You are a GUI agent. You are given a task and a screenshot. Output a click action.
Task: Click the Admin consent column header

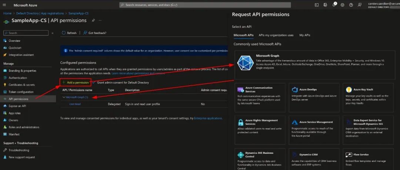tap(214, 90)
